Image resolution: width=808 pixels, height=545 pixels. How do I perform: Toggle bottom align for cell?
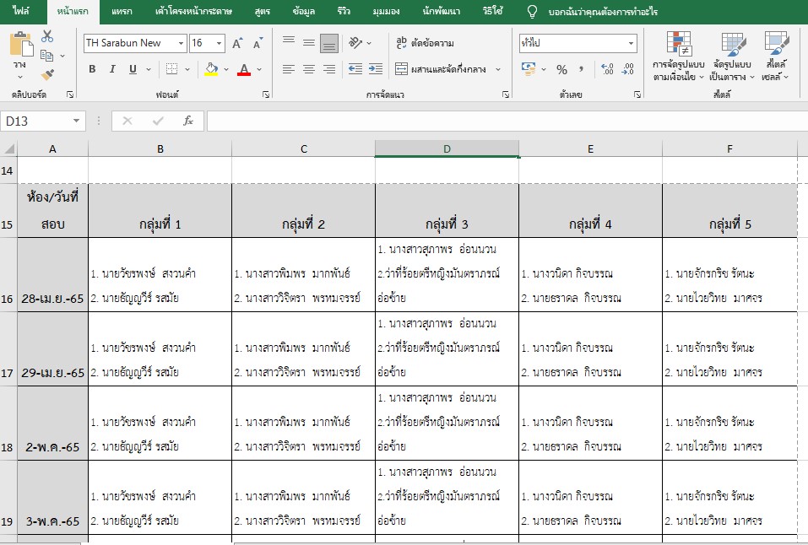click(329, 43)
